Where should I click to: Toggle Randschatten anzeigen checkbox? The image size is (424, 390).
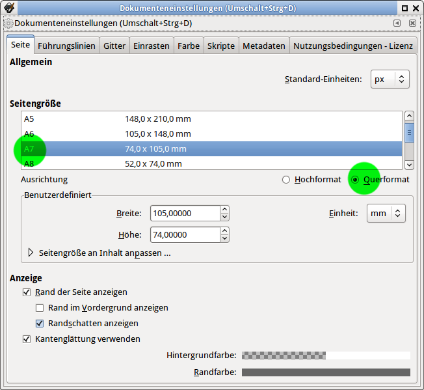pyautogui.click(x=40, y=324)
